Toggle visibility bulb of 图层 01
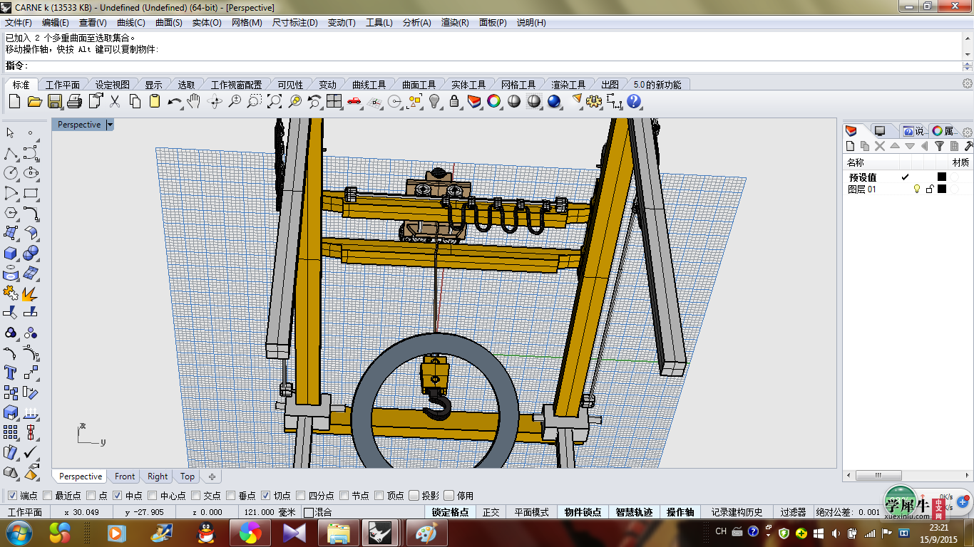The height and width of the screenshot is (547, 974). pyautogui.click(x=917, y=189)
